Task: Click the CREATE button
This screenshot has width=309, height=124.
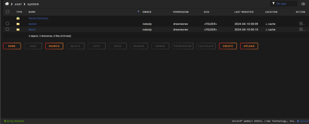Action: tap(228, 46)
